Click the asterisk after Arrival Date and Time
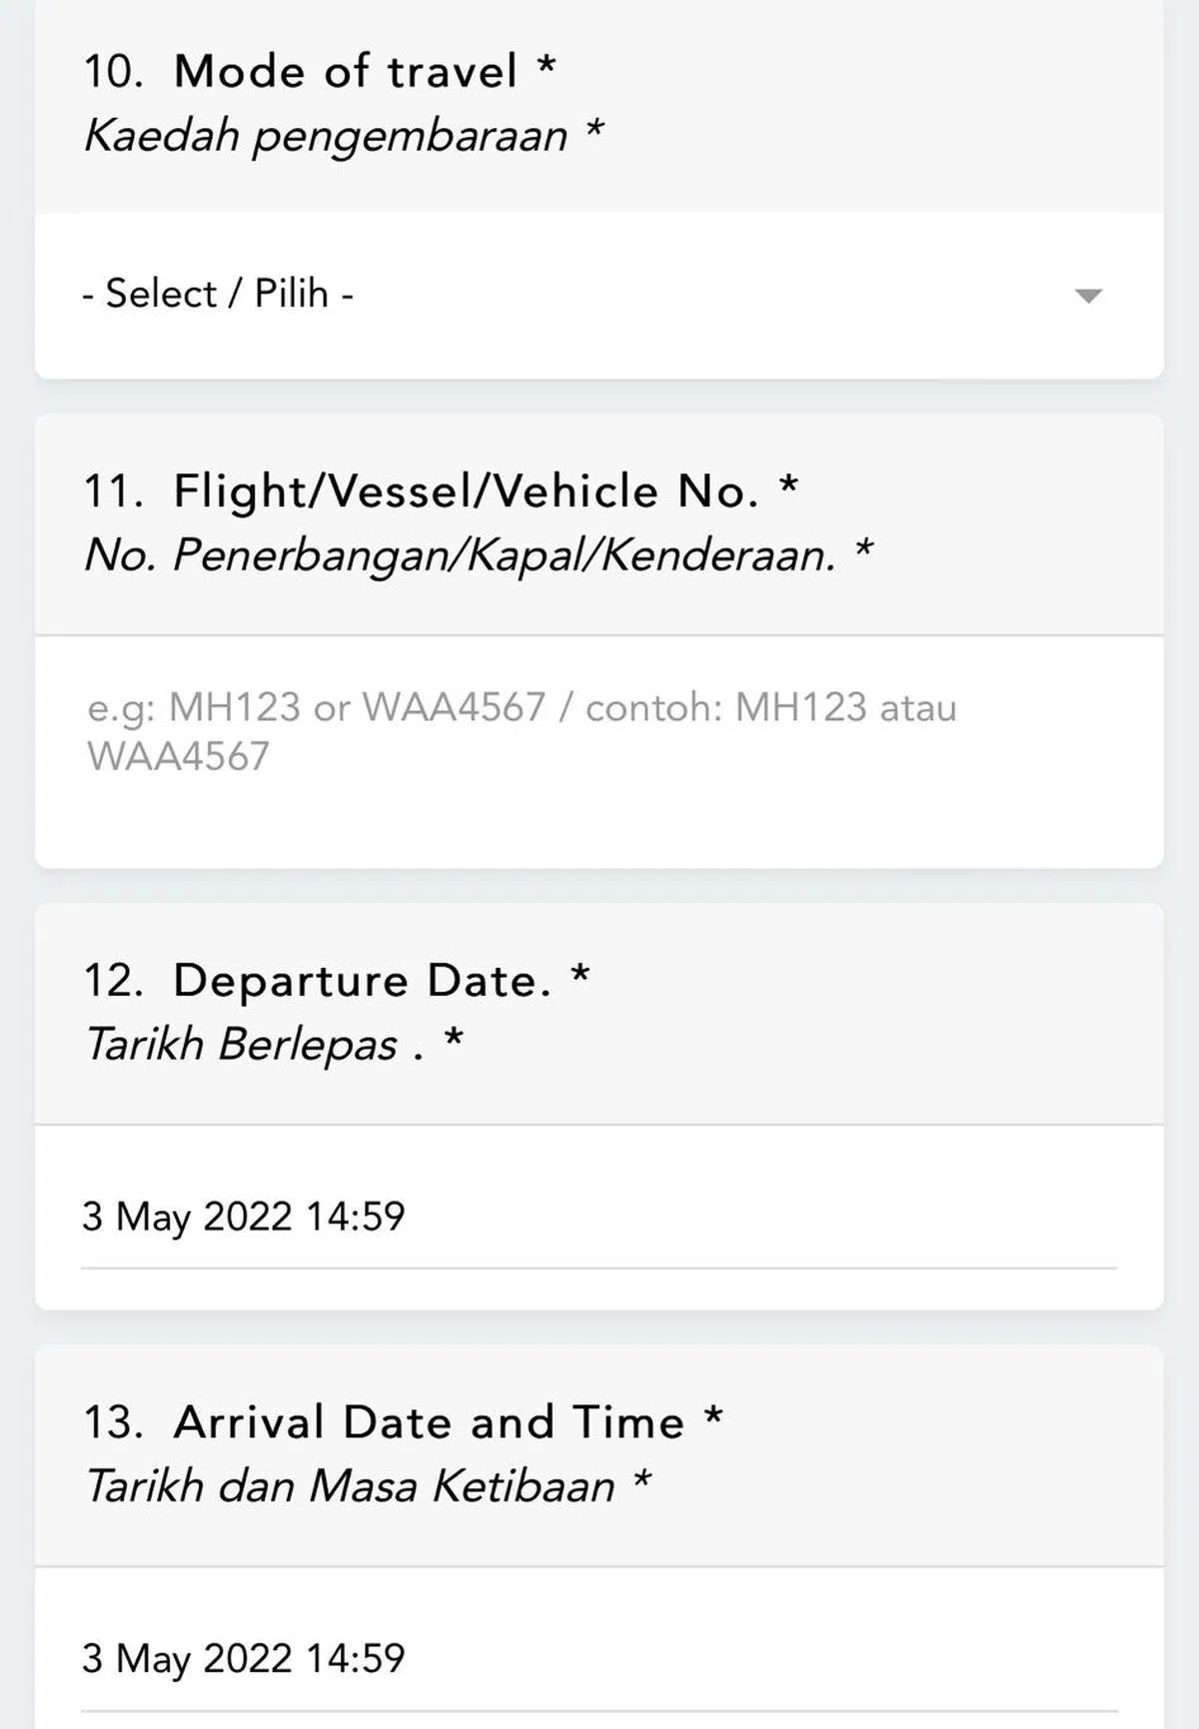 coord(713,1416)
